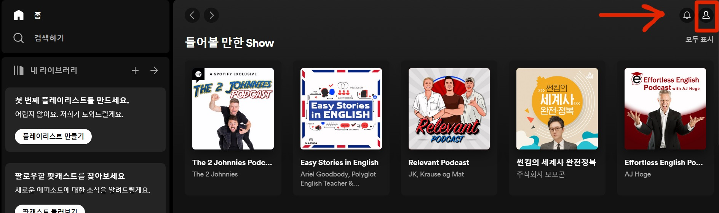Go back with left chevron
Screen dimensions: 719x213
192,15
